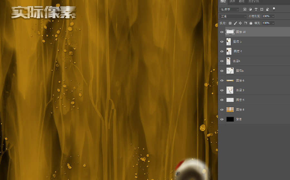Image resolution: width=290 pixels, height=180 pixels.
Task: Click the black 背景 layer thumbnail
Action: click(230, 119)
